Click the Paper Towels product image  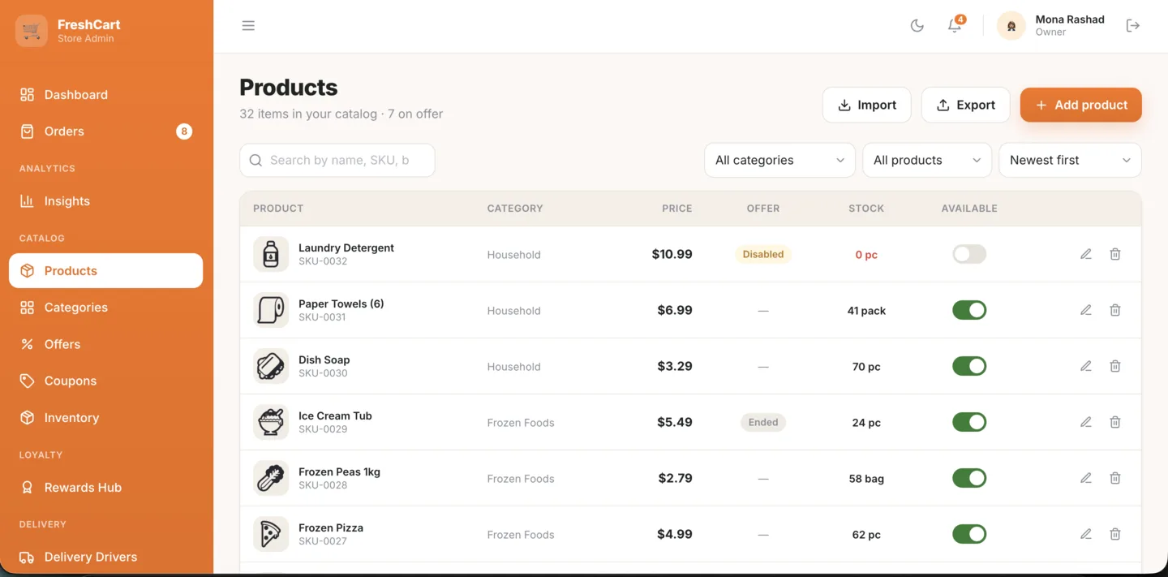(x=271, y=310)
